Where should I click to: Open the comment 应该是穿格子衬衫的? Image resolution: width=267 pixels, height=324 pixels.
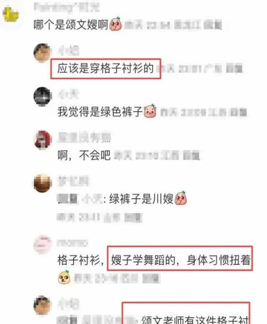click(105, 68)
